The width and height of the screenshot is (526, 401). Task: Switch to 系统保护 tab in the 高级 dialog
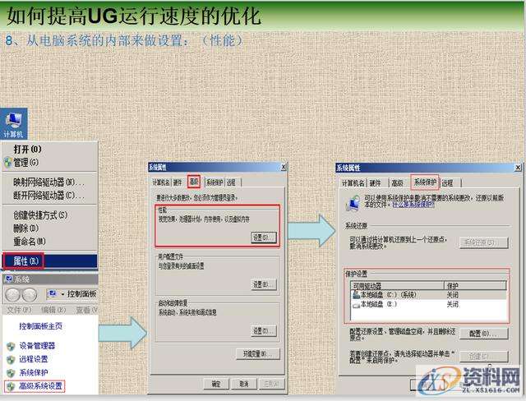215,182
